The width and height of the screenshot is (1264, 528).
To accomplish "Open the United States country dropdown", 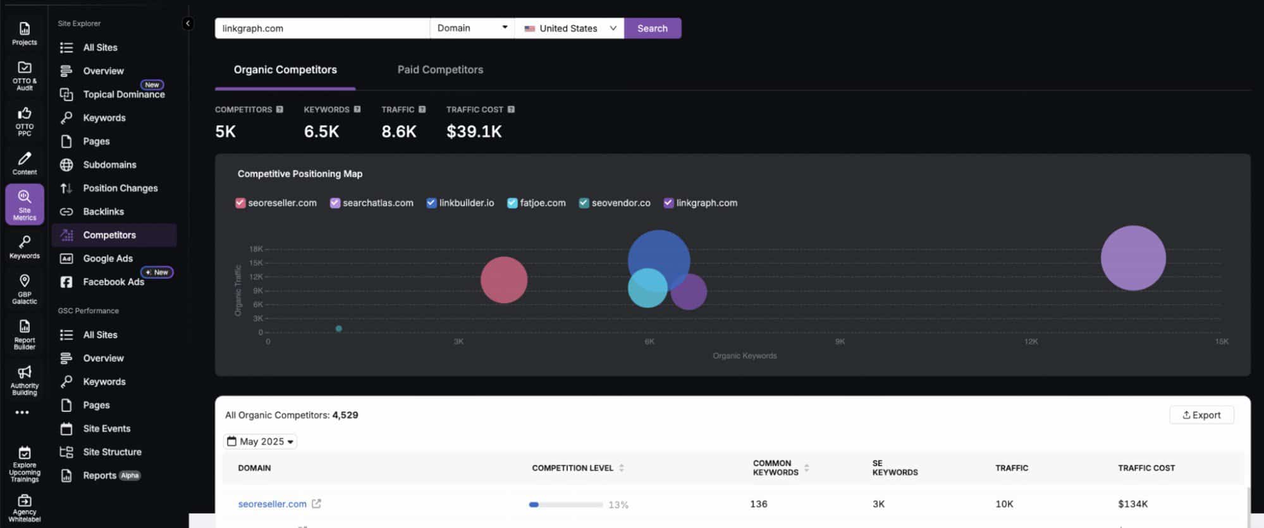I will tap(569, 28).
